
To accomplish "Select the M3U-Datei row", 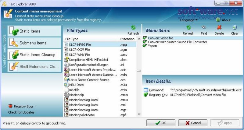I will point(100,85).
